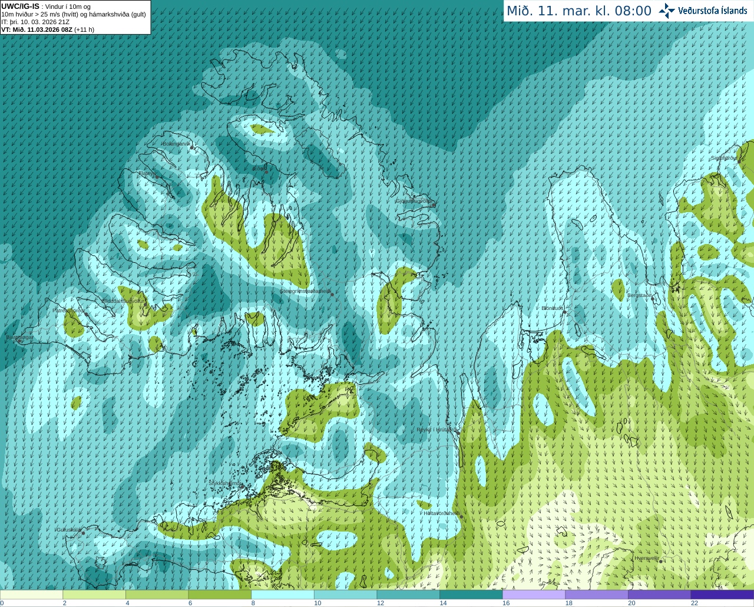Click the 14–16 m/s dark teal legend swatch

(x=471, y=595)
